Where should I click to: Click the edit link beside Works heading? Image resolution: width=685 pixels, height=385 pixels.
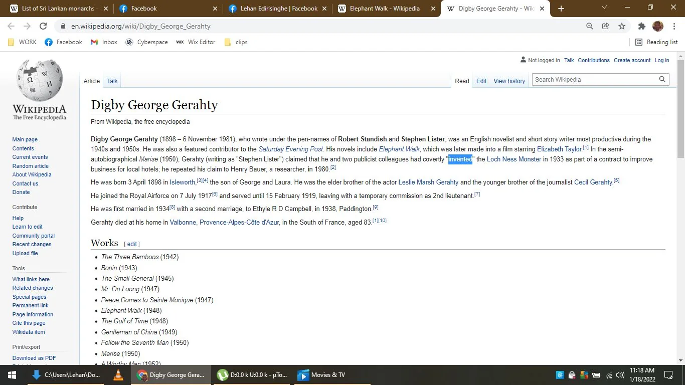(x=132, y=244)
